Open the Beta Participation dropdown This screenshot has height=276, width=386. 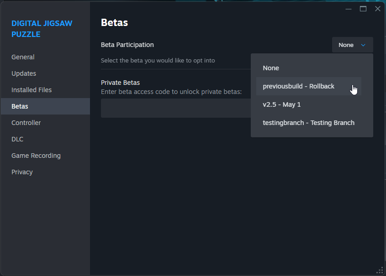(x=352, y=45)
